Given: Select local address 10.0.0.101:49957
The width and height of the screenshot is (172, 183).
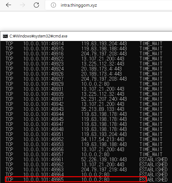Looking at the screenshot, I should coord(43,155).
